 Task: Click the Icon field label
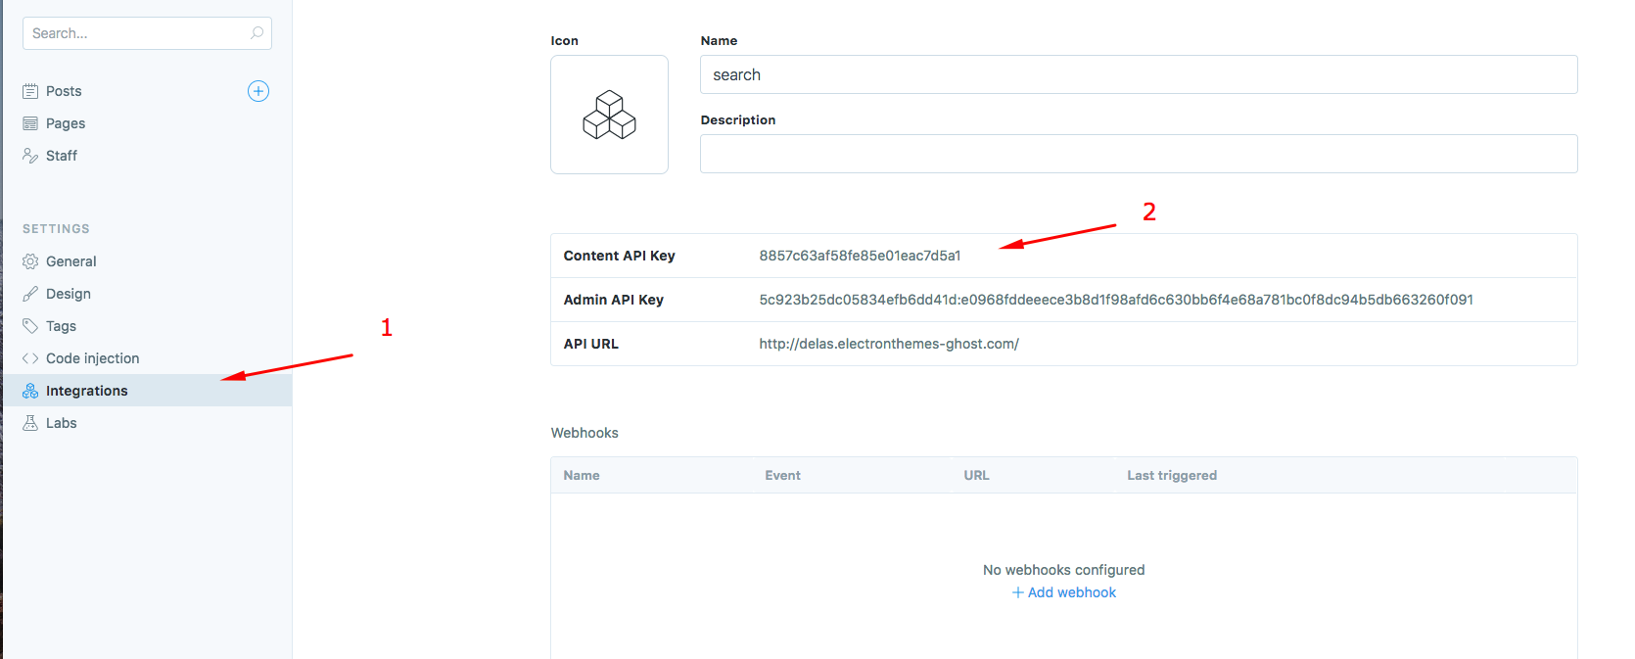tap(564, 41)
